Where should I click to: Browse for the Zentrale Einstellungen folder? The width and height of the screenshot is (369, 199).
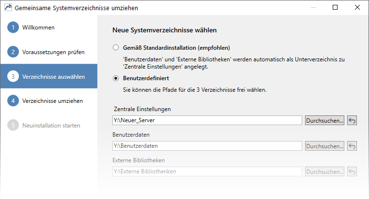(x=324, y=120)
